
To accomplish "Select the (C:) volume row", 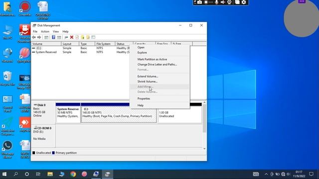I will coord(81,48).
